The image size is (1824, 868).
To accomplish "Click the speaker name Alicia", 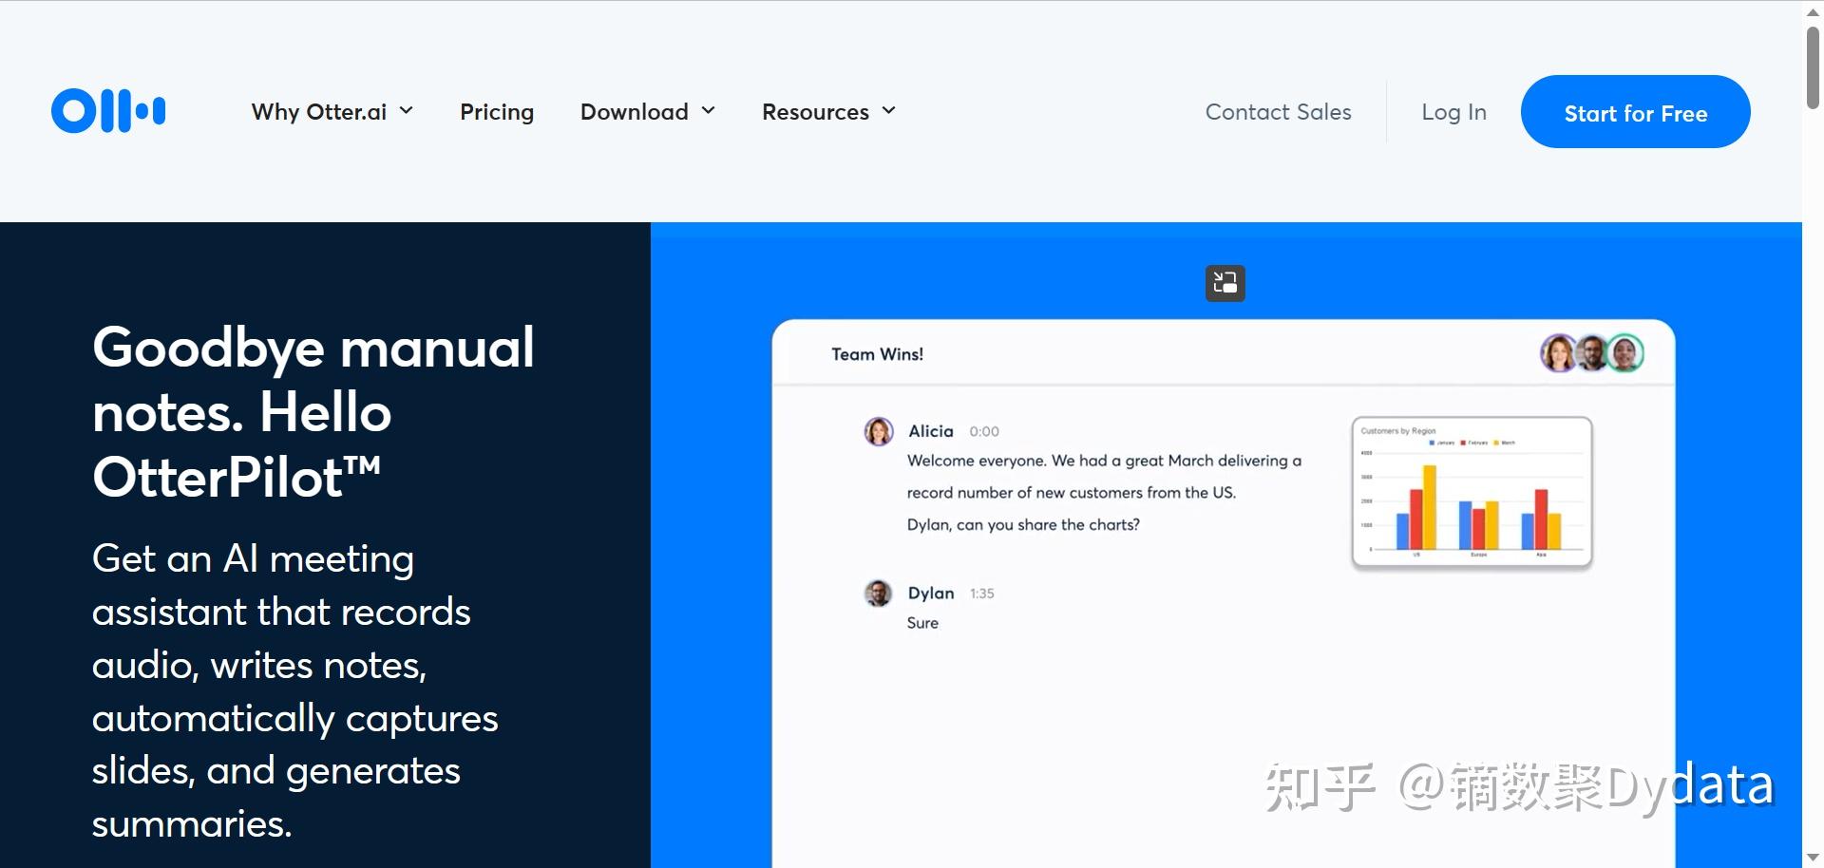I will pos(931,431).
